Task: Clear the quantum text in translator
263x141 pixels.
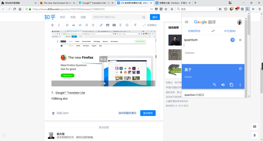Action: (240, 40)
